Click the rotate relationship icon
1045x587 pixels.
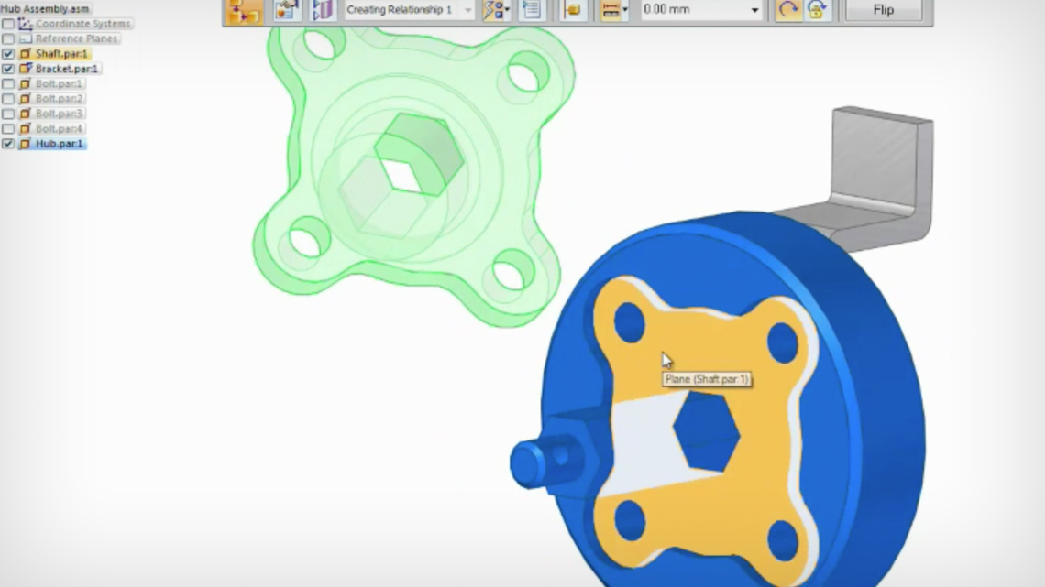pos(788,10)
